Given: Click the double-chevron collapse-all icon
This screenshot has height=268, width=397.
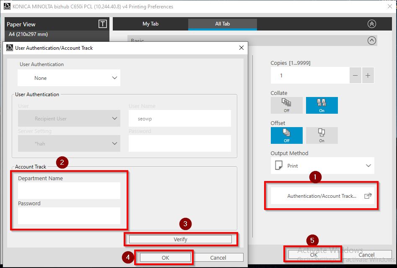Looking at the screenshot, I should (x=371, y=24).
